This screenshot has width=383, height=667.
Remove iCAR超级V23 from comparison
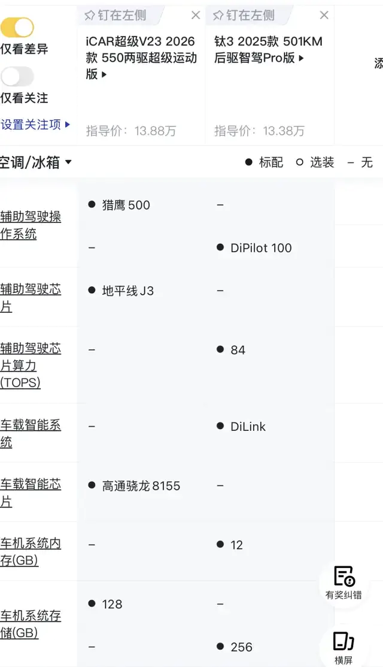tap(196, 16)
